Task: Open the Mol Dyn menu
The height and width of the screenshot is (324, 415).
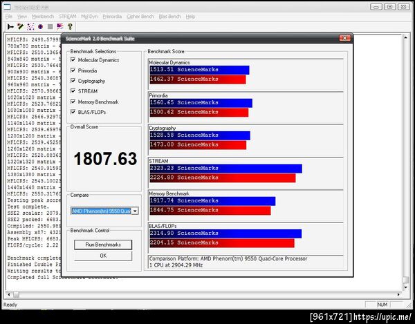Action: 89,17
